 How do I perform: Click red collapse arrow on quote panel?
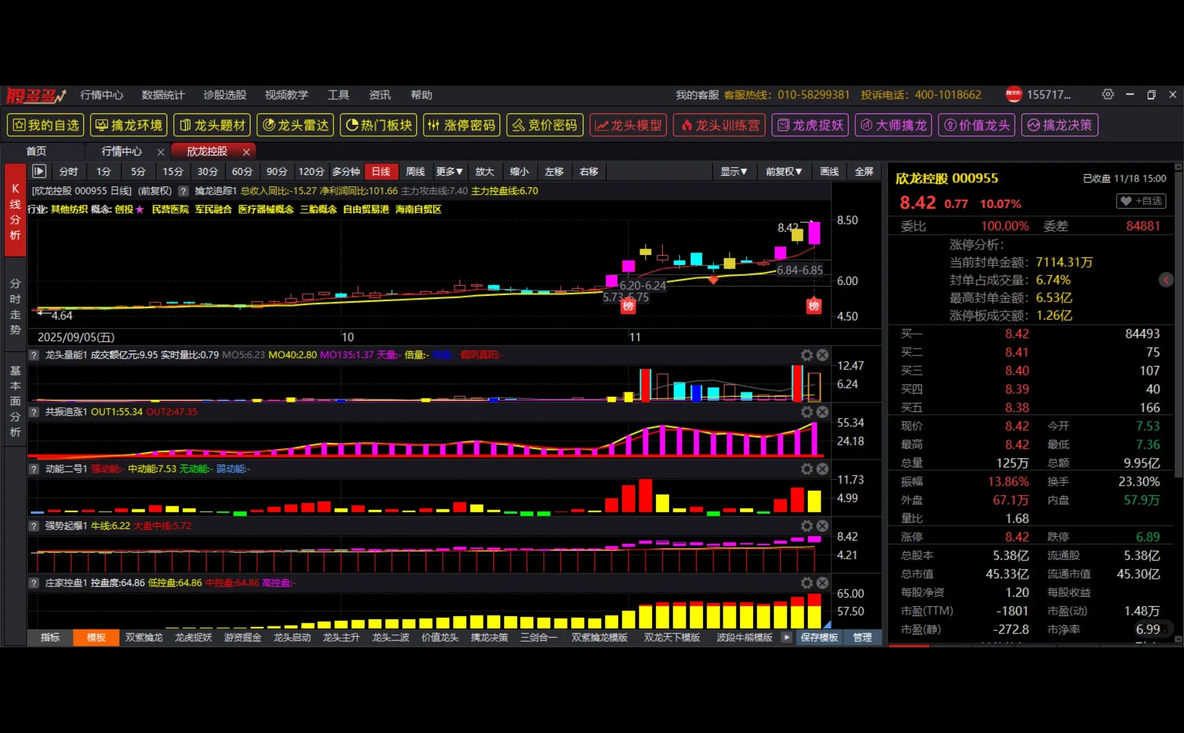(x=1165, y=280)
